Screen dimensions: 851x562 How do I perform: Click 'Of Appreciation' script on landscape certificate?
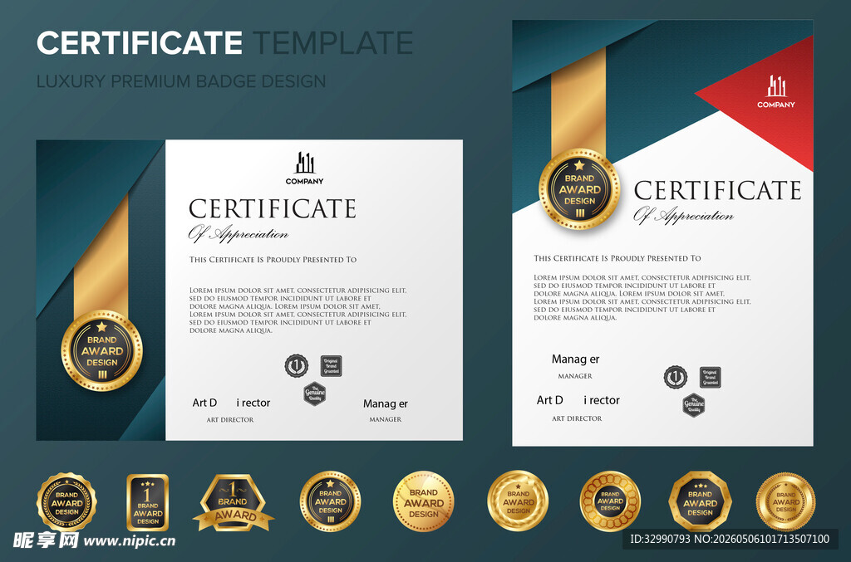[239, 233]
